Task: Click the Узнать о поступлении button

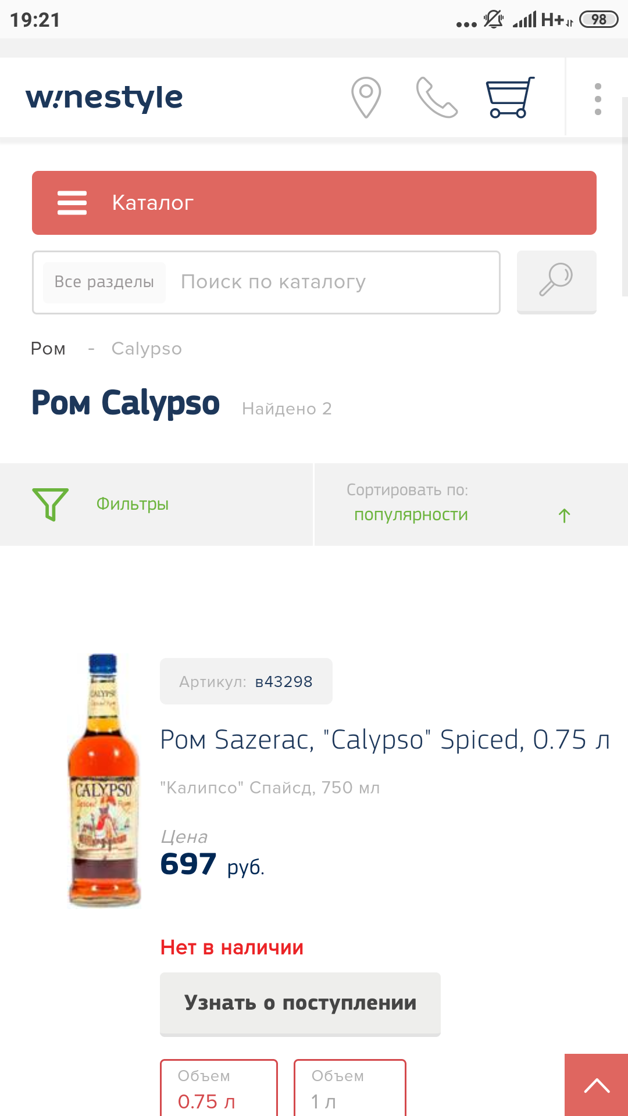Action: click(300, 1004)
